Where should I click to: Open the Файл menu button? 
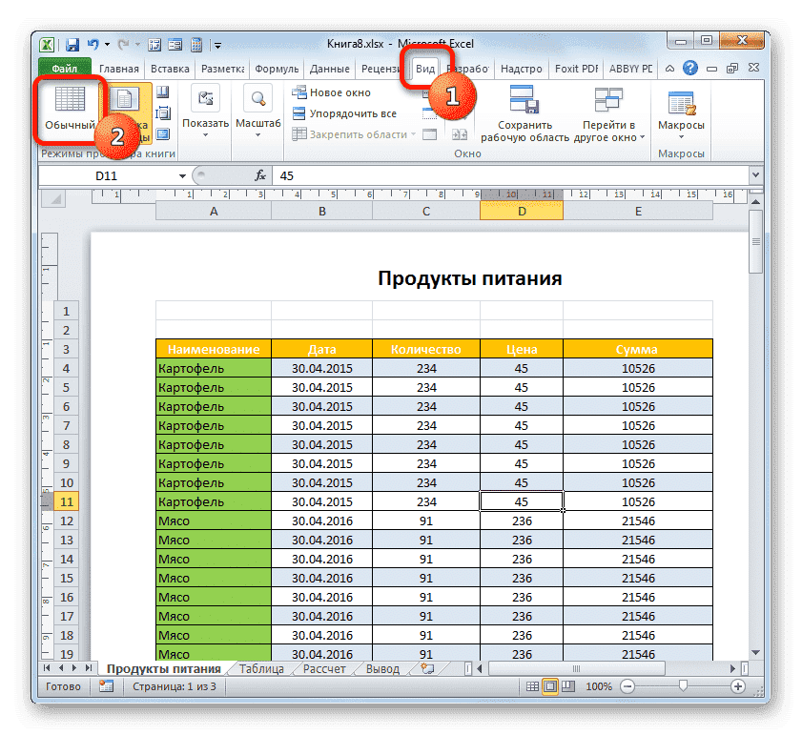pyautogui.click(x=64, y=69)
